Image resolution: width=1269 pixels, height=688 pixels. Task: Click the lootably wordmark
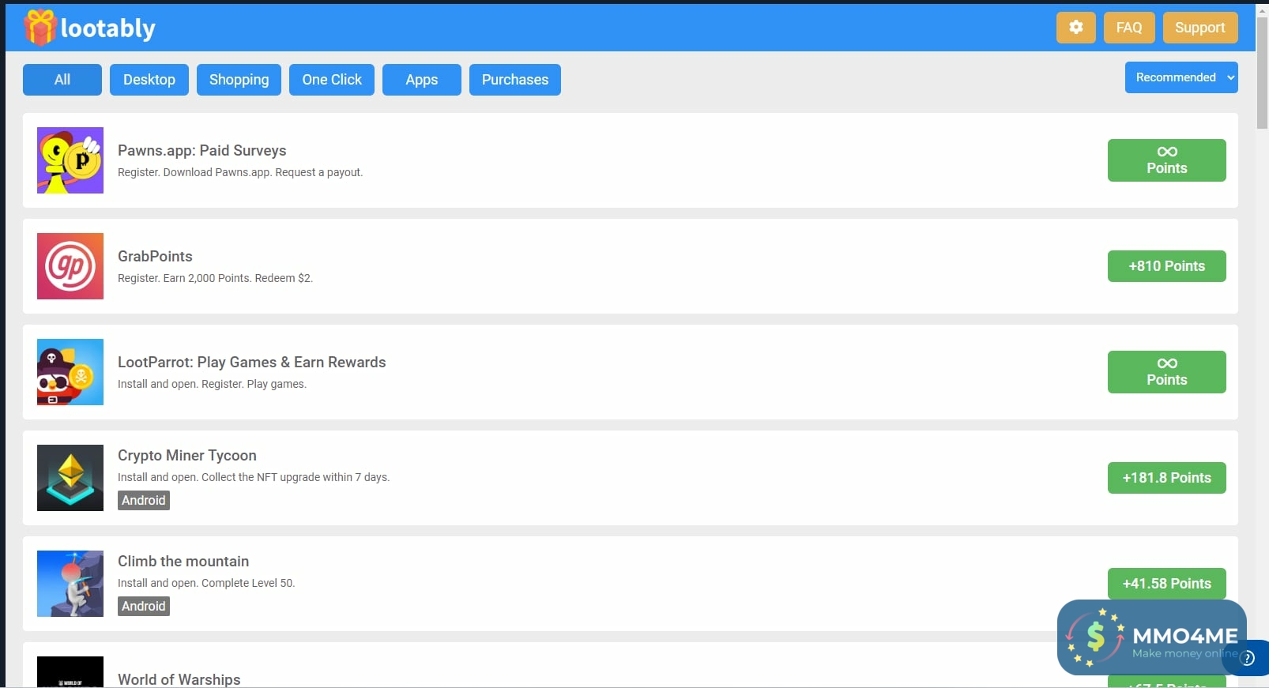click(x=108, y=28)
